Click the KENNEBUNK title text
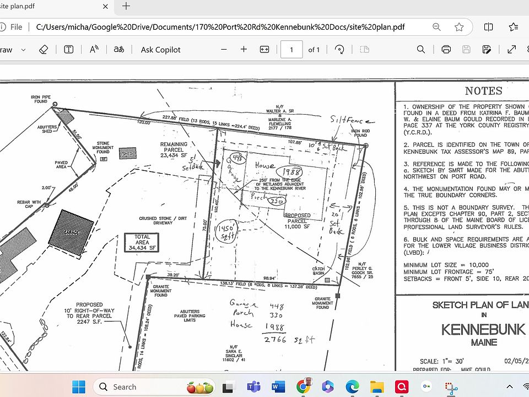 point(483,330)
